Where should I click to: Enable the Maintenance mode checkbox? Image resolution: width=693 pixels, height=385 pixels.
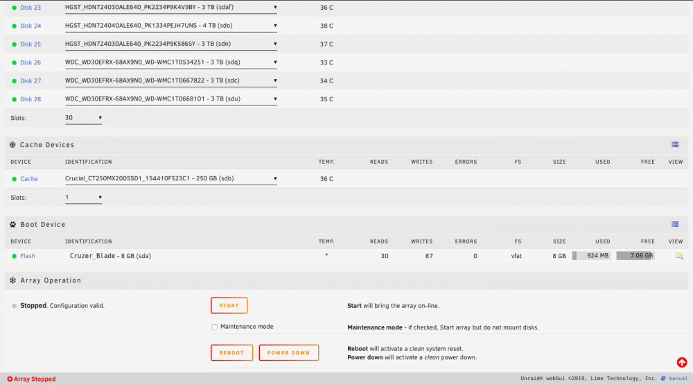coord(214,327)
